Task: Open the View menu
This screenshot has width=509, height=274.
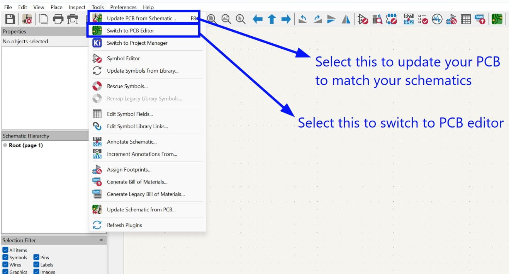Action: click(x=39, y=7)
